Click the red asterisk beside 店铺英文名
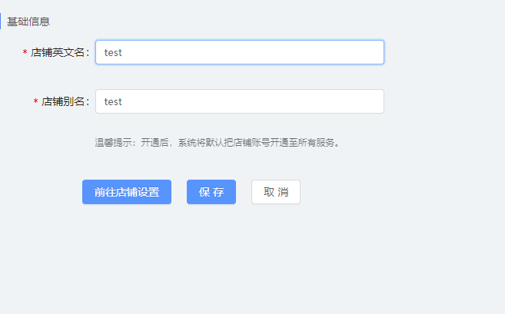Screen dimensions: 505x314 coord(25,52)
